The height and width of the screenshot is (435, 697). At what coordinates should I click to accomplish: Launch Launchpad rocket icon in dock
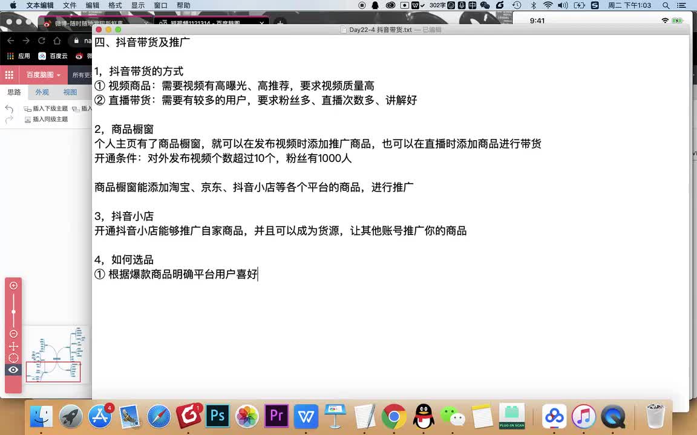(x=71, y=417)
